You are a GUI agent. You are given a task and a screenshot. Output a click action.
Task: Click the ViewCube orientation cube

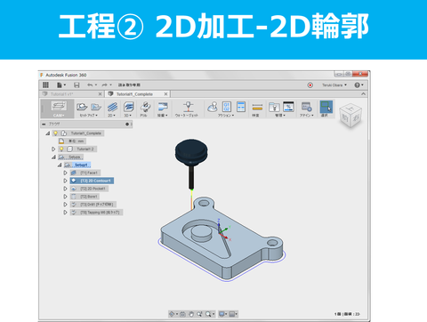click(x=350, y=116)
